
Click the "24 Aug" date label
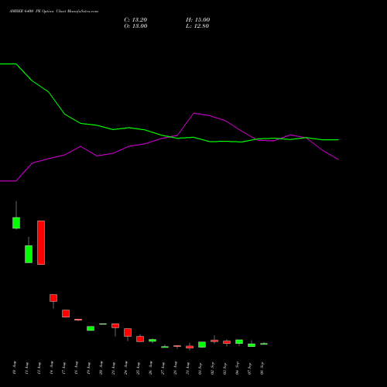[125, 368]
